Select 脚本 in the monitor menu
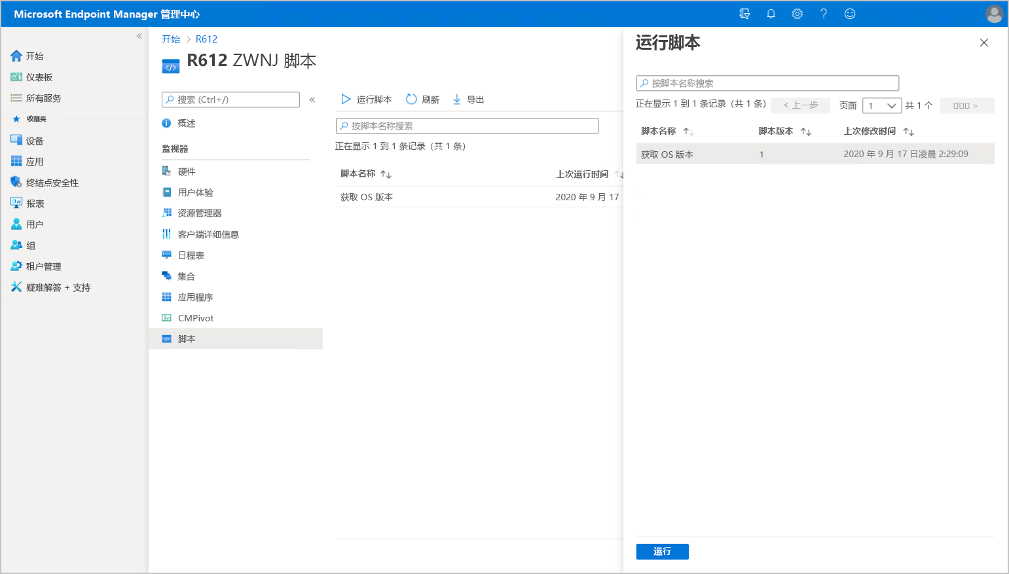Image resolution: width=1009 pixels, height=574 pixels. coord(236,338)
